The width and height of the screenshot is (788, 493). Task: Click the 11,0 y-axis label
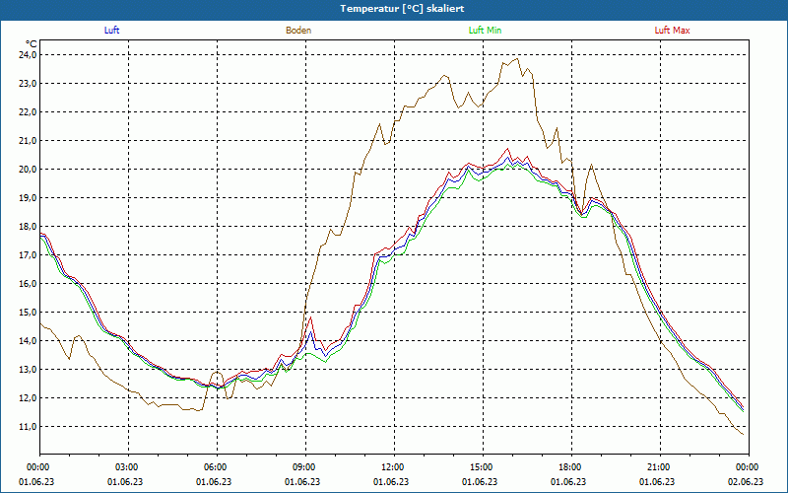(x=29, y=427)
